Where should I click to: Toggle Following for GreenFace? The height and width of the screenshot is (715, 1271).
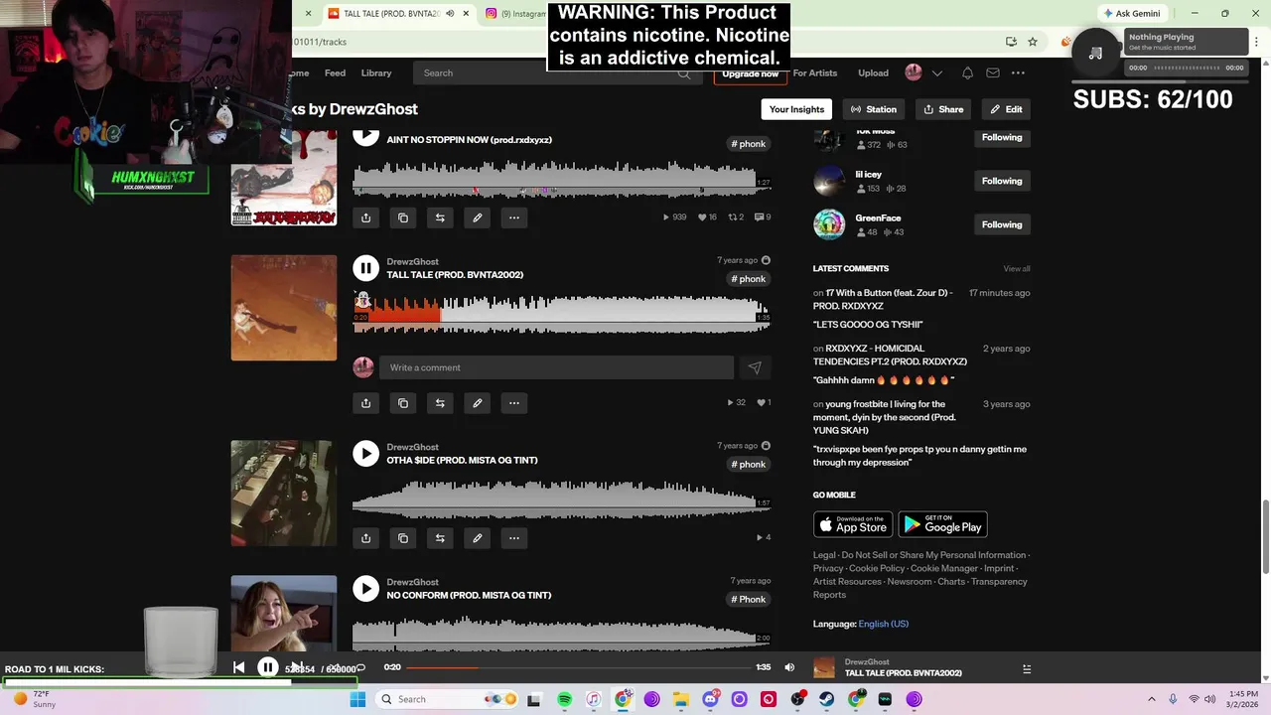pos(1002,224)
